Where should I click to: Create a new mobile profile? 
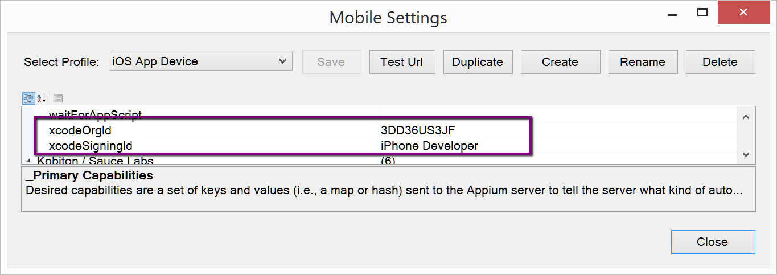point(560,62)
